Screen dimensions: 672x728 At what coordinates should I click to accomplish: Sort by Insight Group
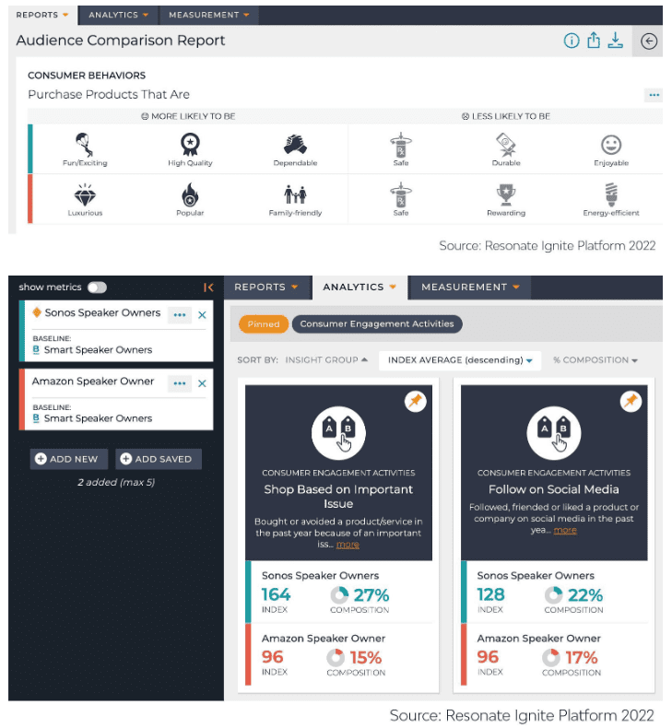[326, 360]
